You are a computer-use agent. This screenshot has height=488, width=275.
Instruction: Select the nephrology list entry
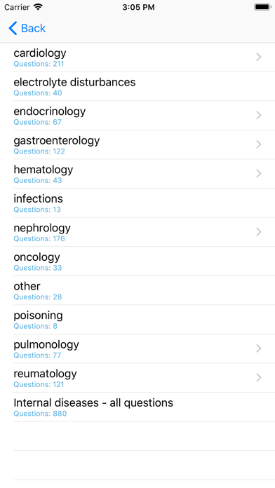(137, 232)
